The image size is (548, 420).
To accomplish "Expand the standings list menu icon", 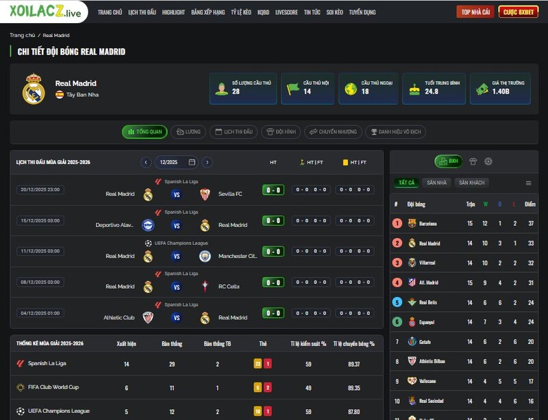I will pos(528,183).
